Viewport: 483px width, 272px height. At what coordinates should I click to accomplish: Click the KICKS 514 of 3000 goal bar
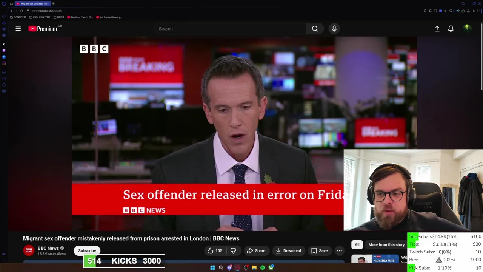pos(124,261)
